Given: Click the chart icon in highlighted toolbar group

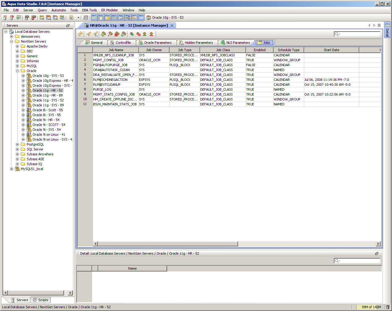Looking at the screenshot, I should [134, 17].
